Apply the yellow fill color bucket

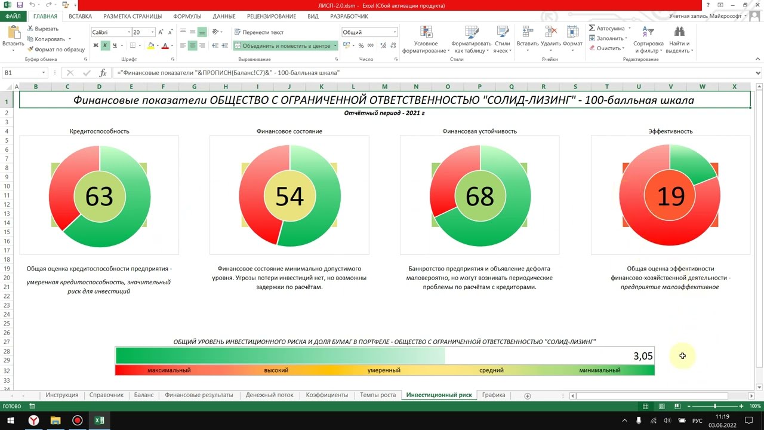[150, 45]
